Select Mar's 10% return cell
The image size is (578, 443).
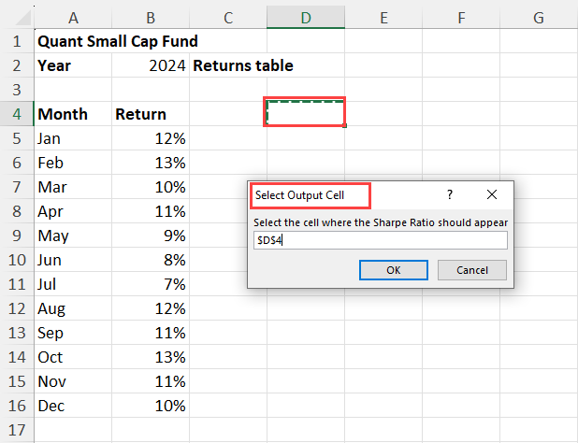[x=151, y=187]
